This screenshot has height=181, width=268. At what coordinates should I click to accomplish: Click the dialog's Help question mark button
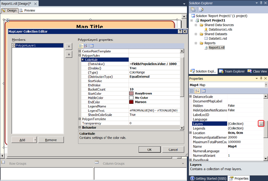[180, 31]
